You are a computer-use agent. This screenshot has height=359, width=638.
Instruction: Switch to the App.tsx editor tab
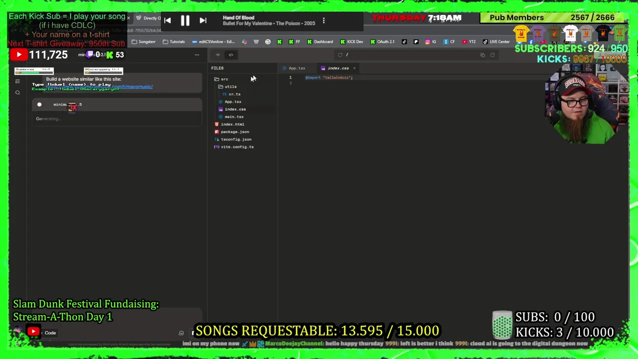pyautogui.click(x=297, y=68)
